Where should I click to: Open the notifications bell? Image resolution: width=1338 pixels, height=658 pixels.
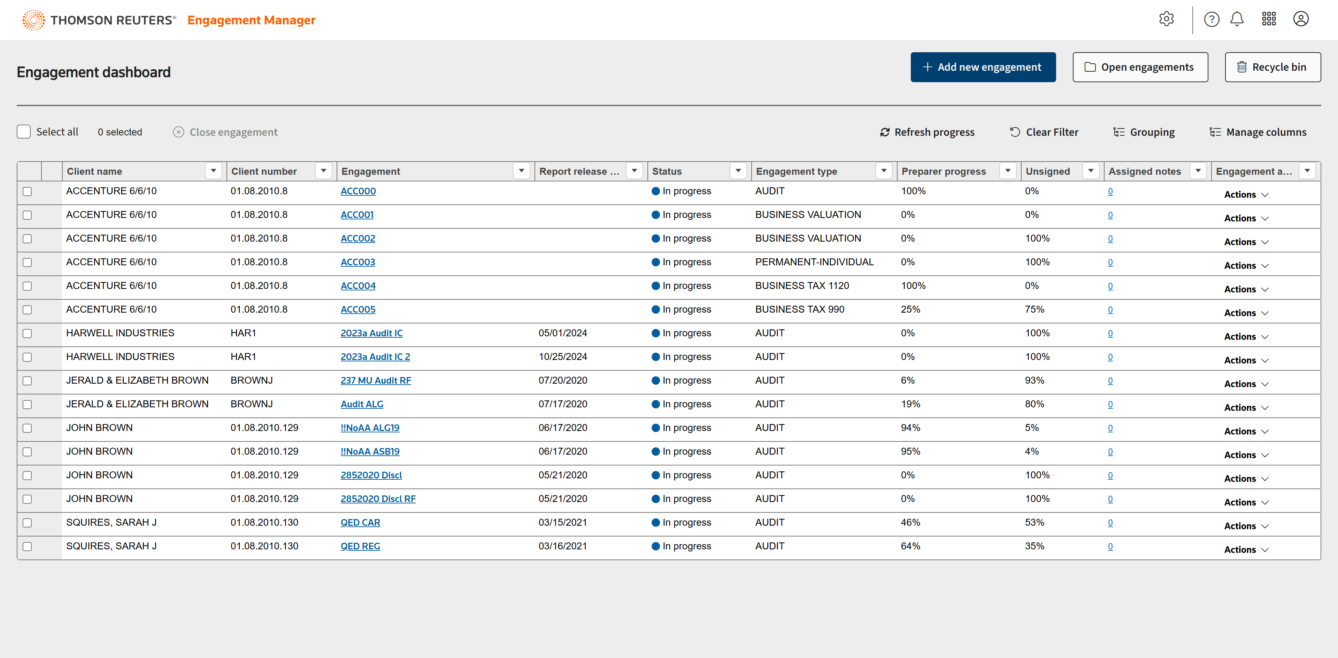[1237, 19]
